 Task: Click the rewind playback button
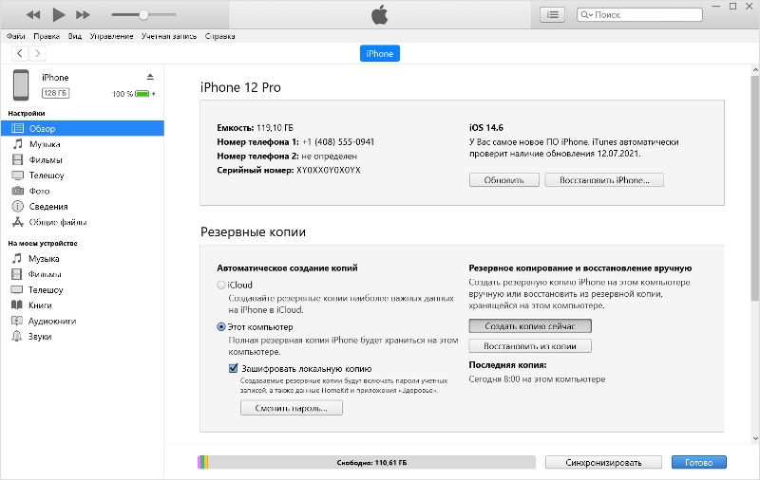click(33, 15)
